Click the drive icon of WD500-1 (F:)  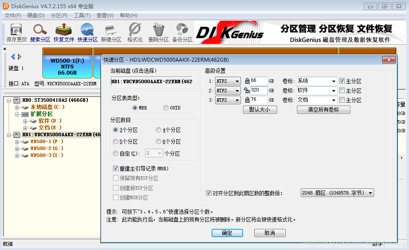(25, 142)
